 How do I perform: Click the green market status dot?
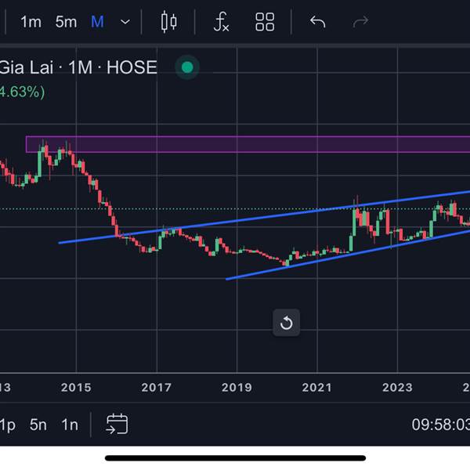tap(187, 67)
